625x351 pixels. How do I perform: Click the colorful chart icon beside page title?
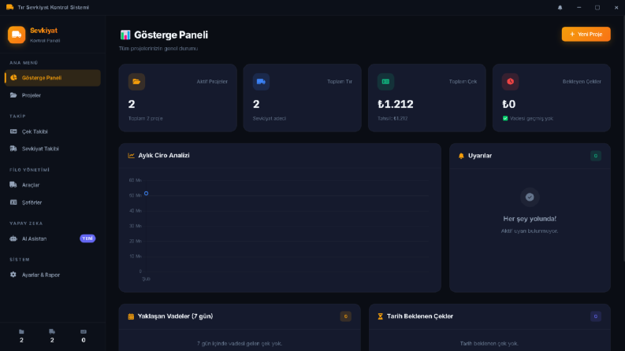(x=125, y=35)
